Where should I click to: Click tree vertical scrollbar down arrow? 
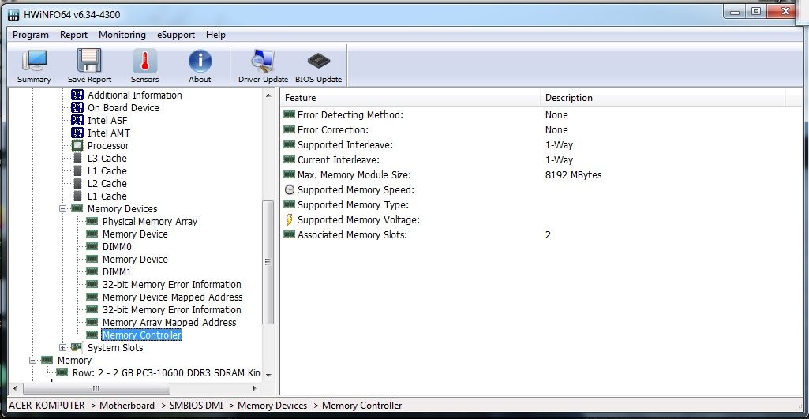pos(268,375)
